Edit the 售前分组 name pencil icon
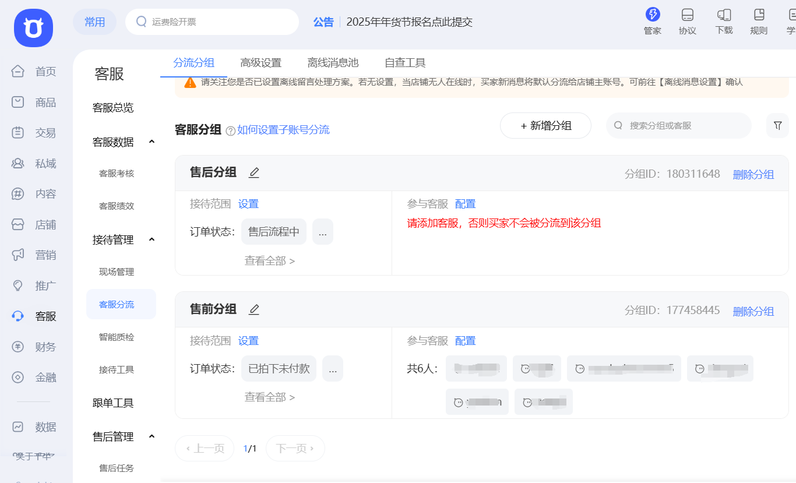The image size is (796, 483). [254, 309]
